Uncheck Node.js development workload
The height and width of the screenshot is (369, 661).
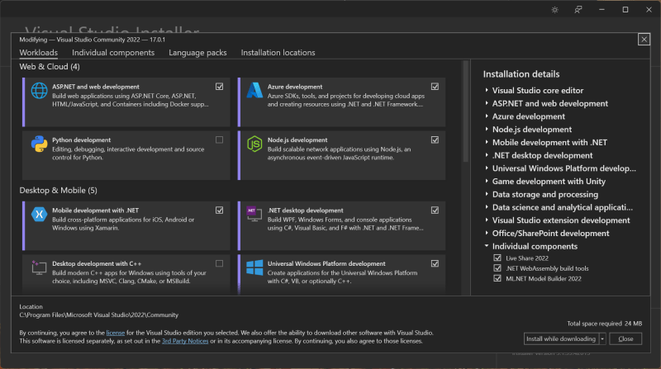435,140
